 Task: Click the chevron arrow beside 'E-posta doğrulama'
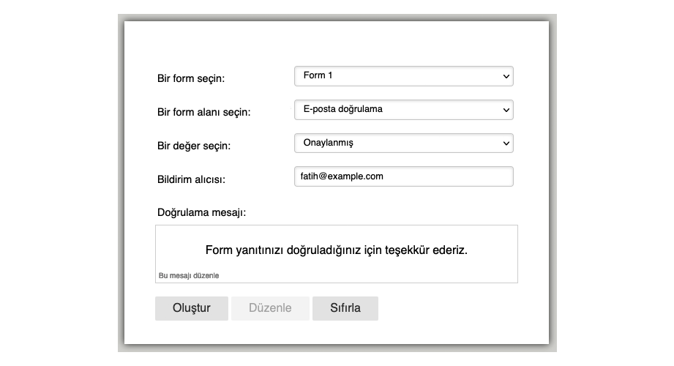pyautogui.click(x=506, y=110)
